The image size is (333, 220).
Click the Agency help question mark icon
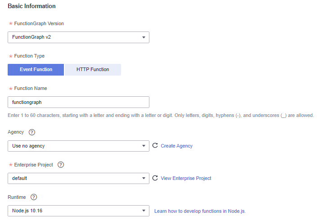coord(32,132)
